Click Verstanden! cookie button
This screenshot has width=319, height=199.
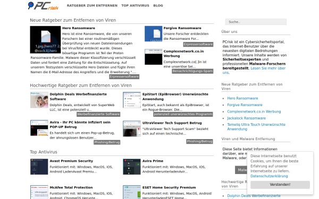click(x=280, y=185)
